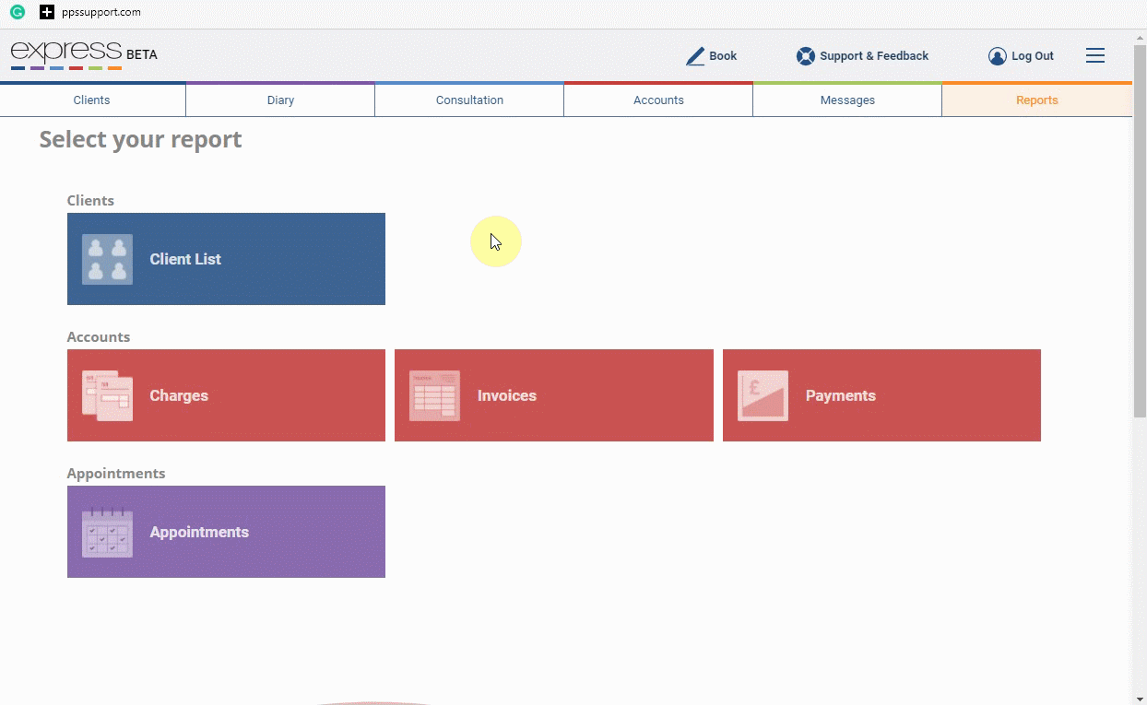Open the hamburger menu icon

(x=1095, y=56)
